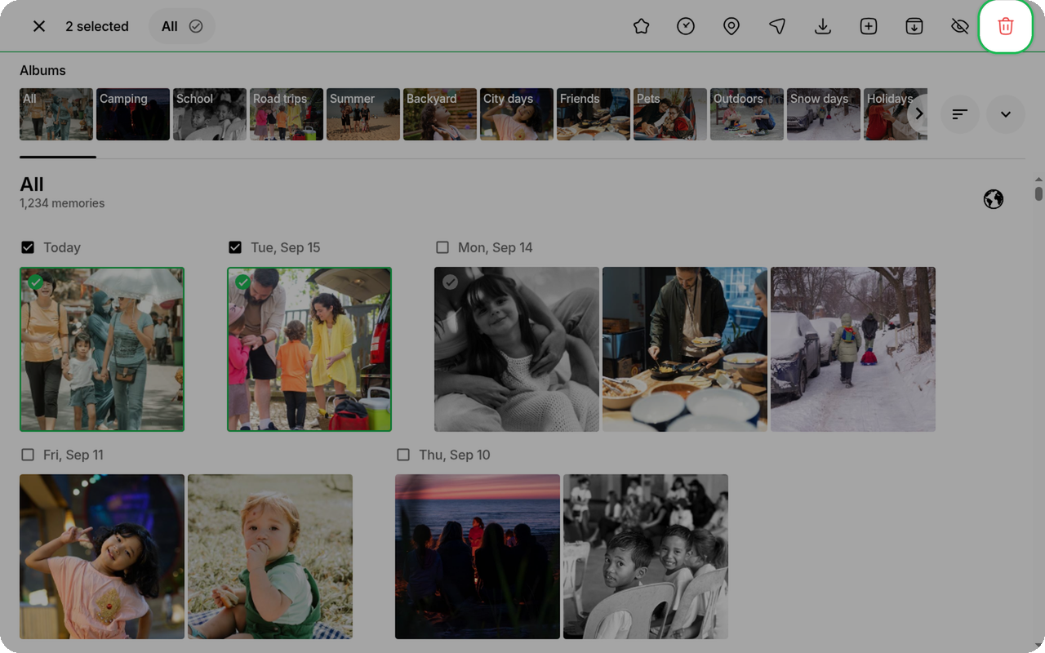1045x653 pixels.
Task: Click the '1,234 memories' count text
Action: point(62,203)
